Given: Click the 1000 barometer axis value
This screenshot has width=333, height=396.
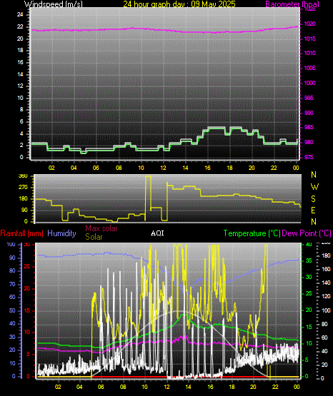Looking at the screenshot, I should (309, 83).
